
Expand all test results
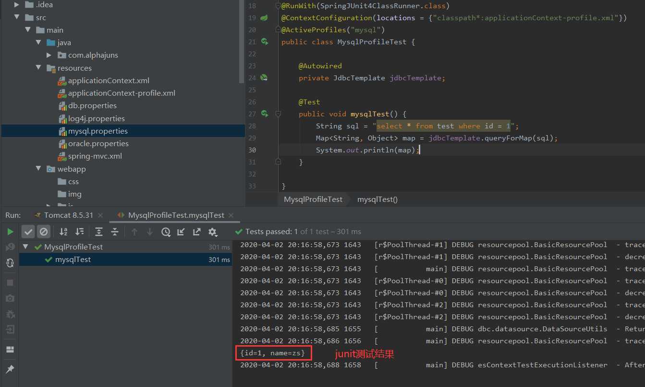coord(99,232)
